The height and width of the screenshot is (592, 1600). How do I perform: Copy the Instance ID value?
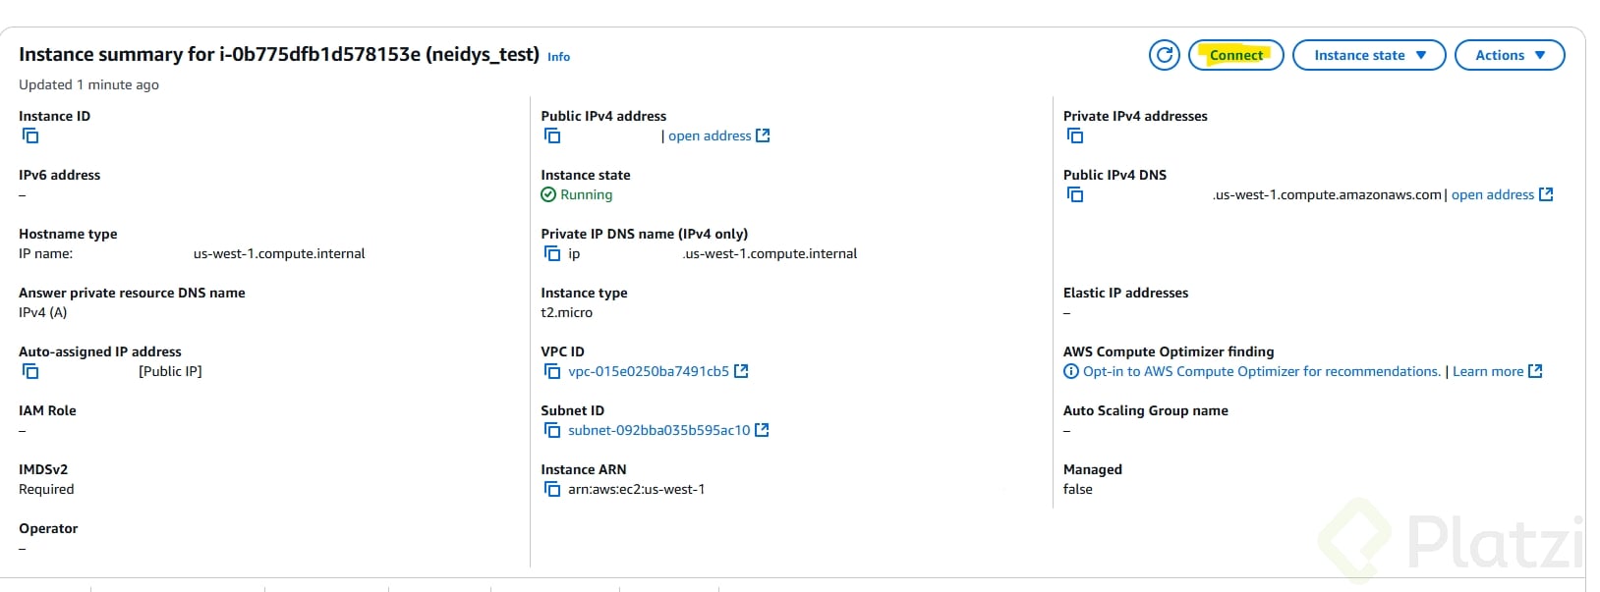pos(30,135)
